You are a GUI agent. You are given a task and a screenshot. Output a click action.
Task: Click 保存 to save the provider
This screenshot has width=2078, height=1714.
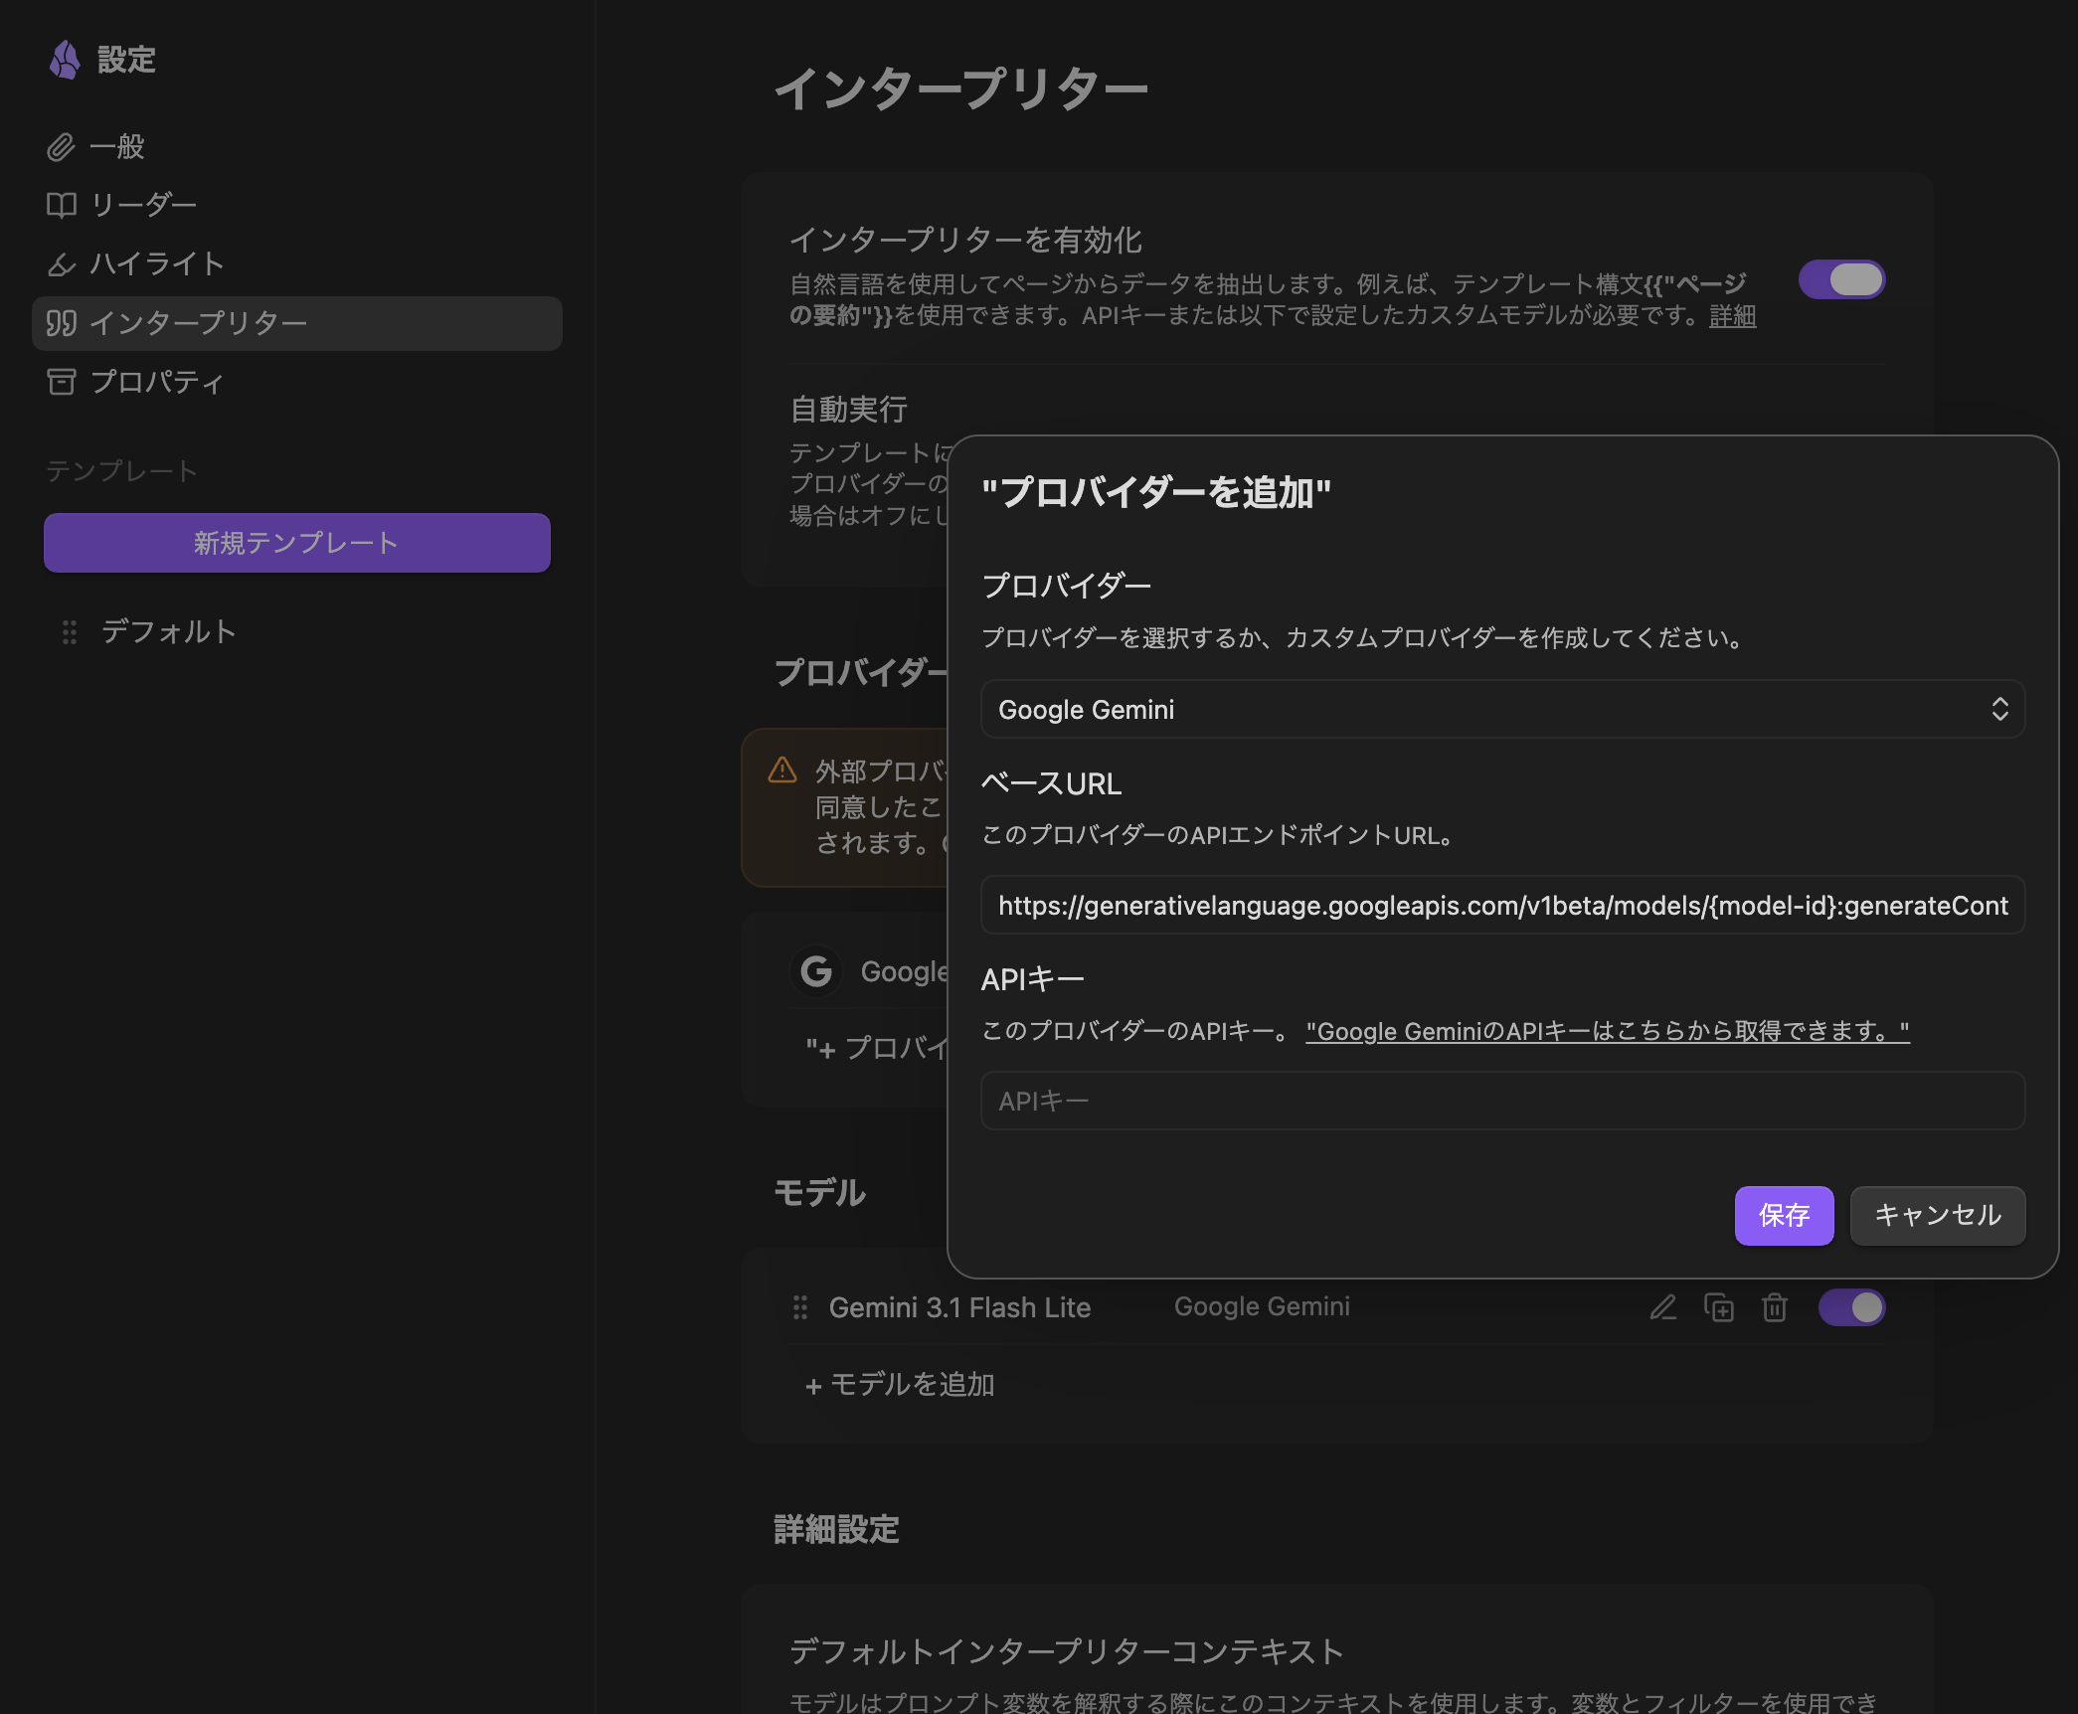click(x=1784, y=1215)
